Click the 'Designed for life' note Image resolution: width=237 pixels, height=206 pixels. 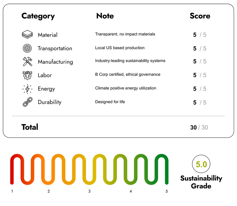coord(110,102)
